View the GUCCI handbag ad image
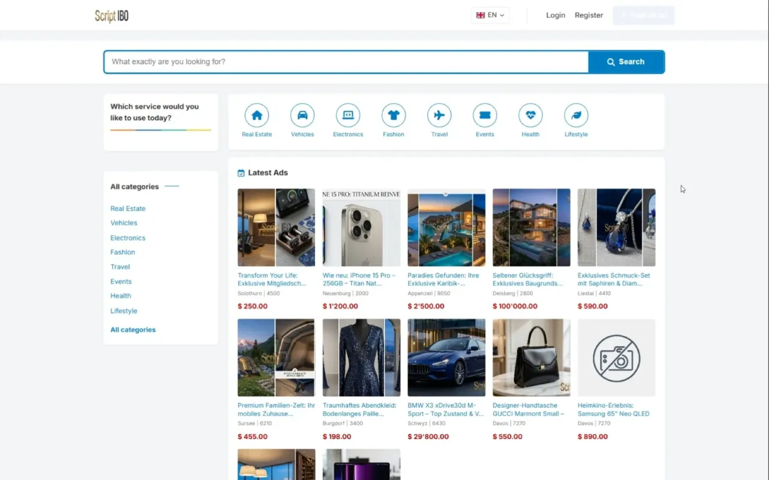 click(x=532, y=358)
